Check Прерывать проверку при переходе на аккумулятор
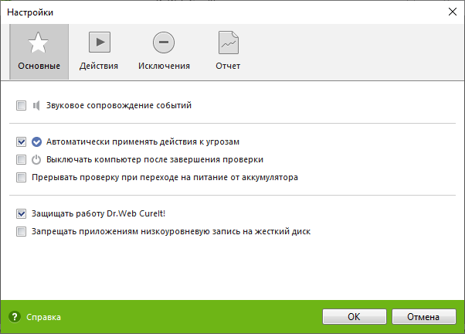Viewport: 465px width, 334px height. (x=21, y=178)
